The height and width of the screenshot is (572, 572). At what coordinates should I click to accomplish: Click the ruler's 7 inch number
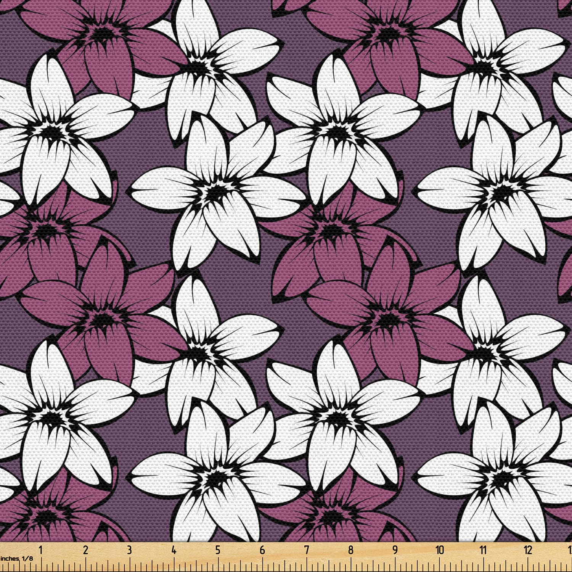[x=306, y=550]
